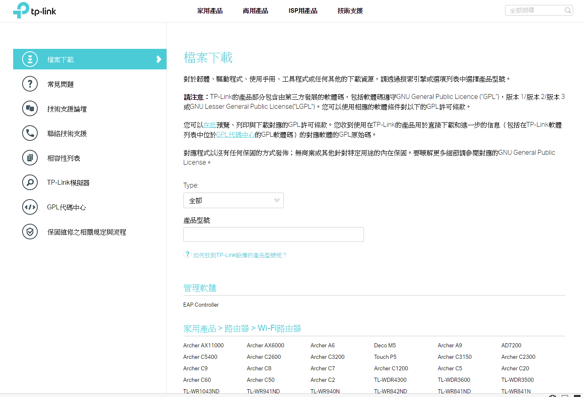Click the GPL代碼中心 hyperlink in the paragraph
Screen dimensions: 583x397
[235, 135]
